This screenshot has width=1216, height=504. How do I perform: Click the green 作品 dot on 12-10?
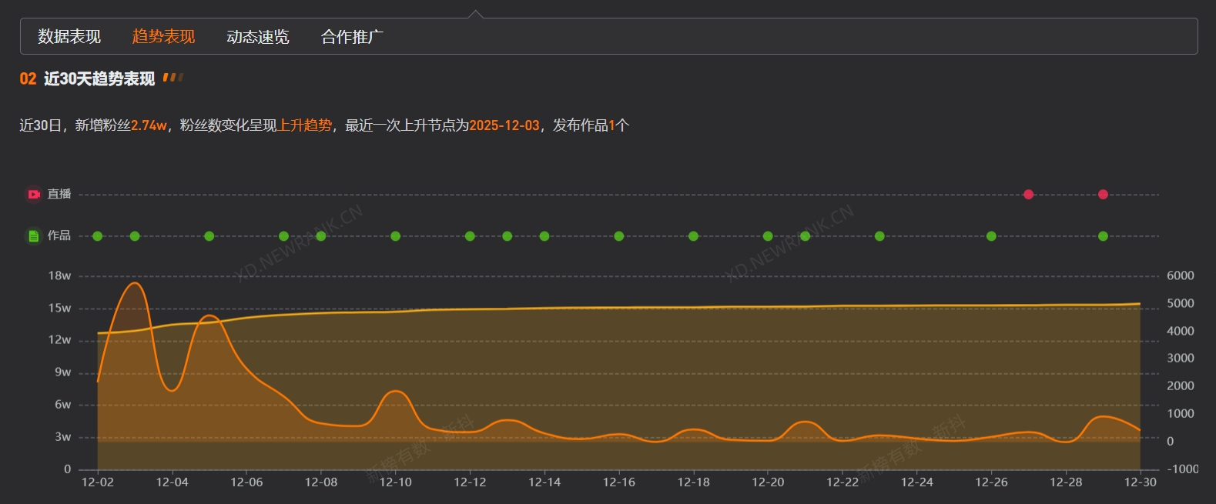[395, 236]
